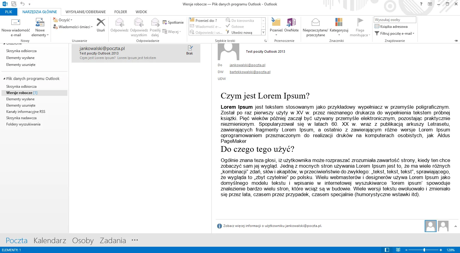Create a new e-mail message (Nowa wiadomość e-mail)
The height and width of the screenshot is (253, 460).
(x=16, y=27)
